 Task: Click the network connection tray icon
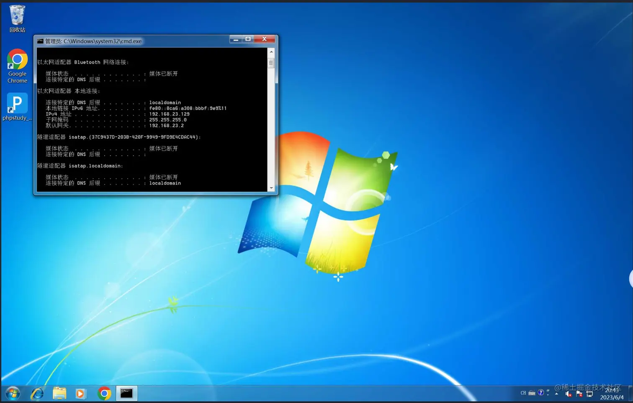pos(589,393)
